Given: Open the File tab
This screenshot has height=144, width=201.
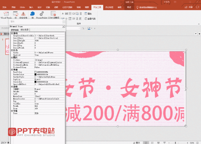Looking at the screenshot, I should [4, 7].
